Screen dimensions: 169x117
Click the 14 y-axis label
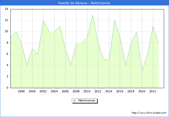tap(6, 9)
